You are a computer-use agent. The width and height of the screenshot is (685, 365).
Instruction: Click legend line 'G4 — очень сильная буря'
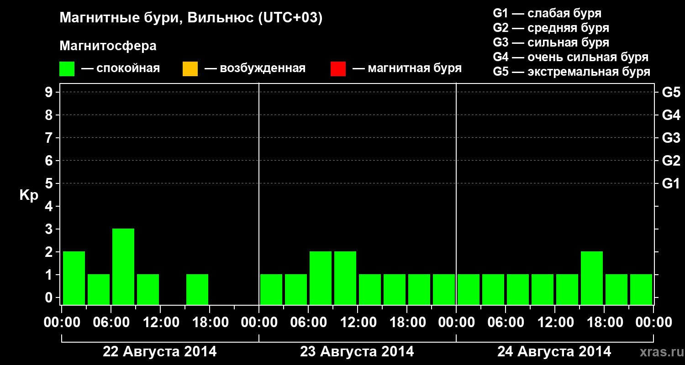(x=570, y=57)
